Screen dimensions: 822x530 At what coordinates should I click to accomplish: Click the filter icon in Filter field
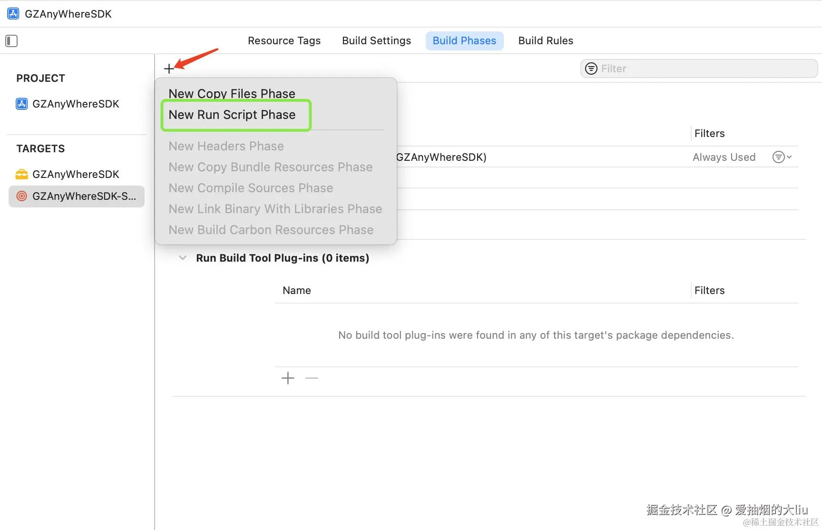click(x=591, y=69)
